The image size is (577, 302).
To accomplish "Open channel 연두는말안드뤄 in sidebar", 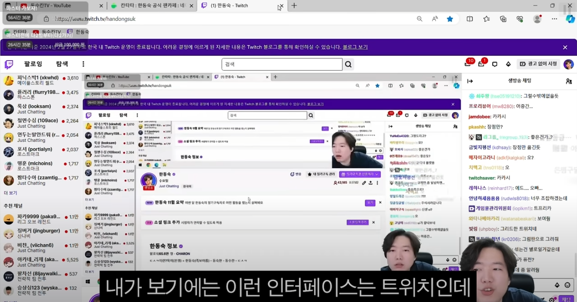I will (x=41, y=138).
